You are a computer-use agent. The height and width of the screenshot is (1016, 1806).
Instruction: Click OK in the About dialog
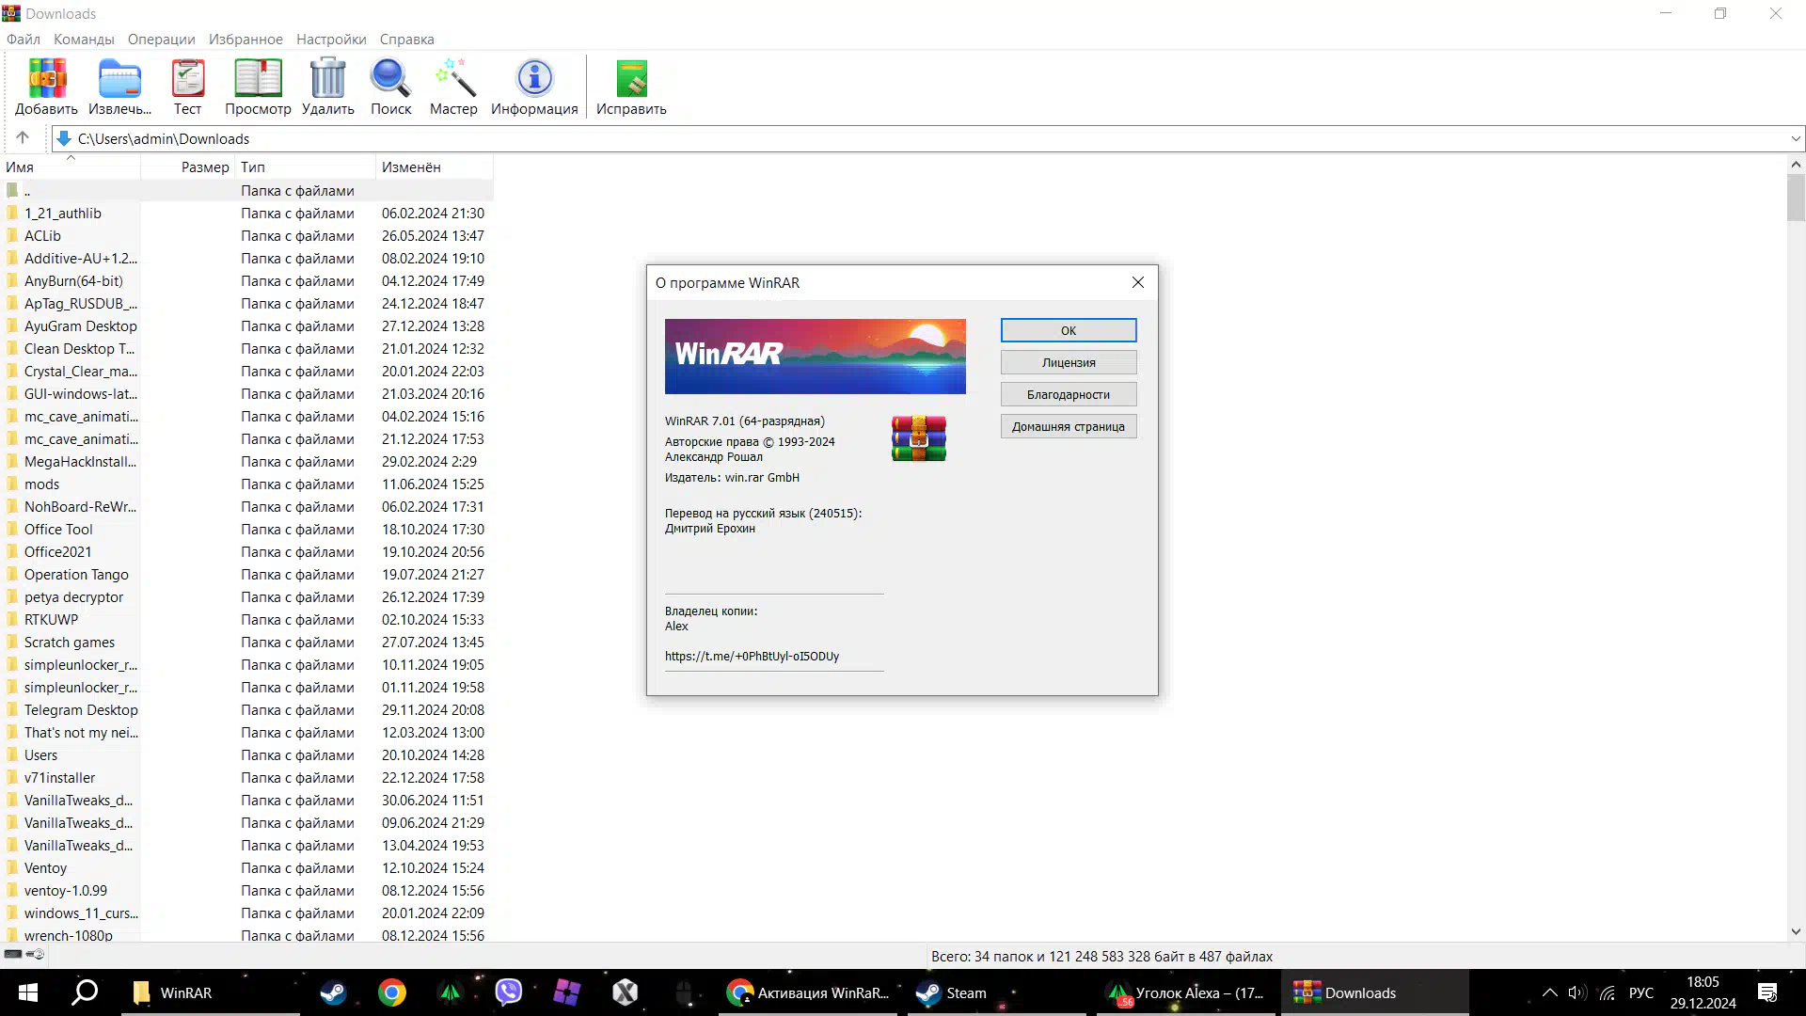tap(1069, 330)
